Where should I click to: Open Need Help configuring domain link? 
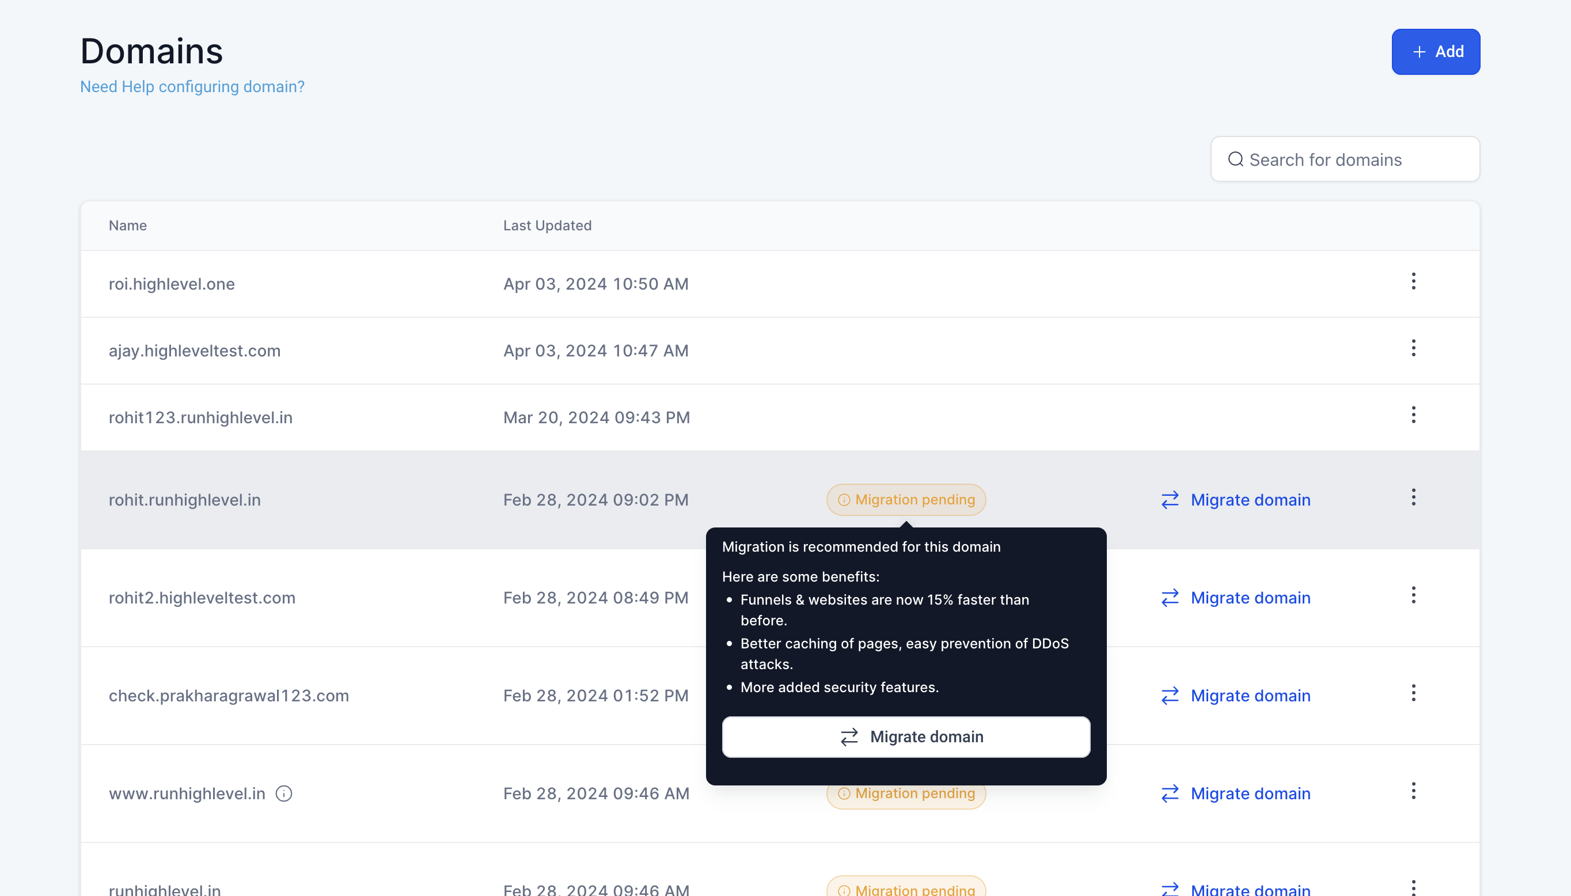pyautogui.click(x=192, y=87)
